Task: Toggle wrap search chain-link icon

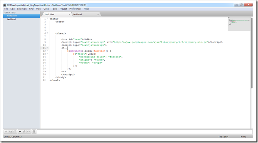Action: [x=24, y=132]
